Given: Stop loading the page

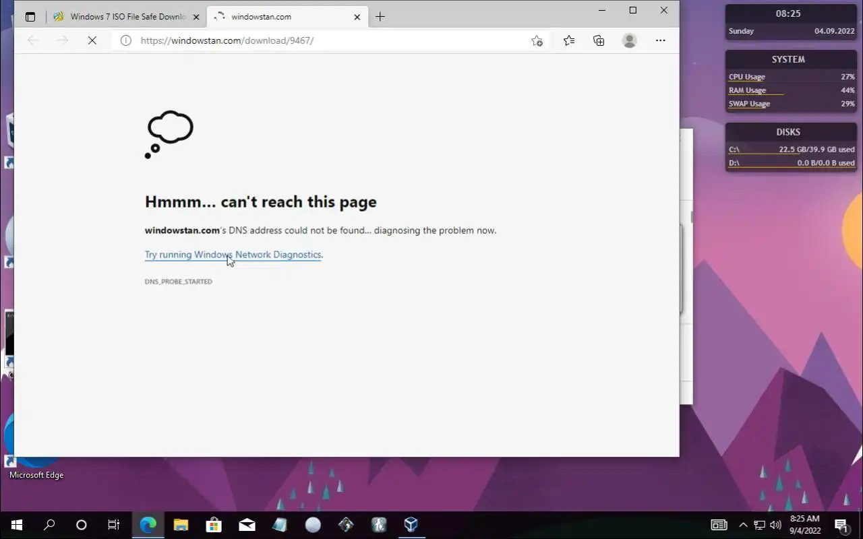Looking at the screenshot, I should point(92,40).
